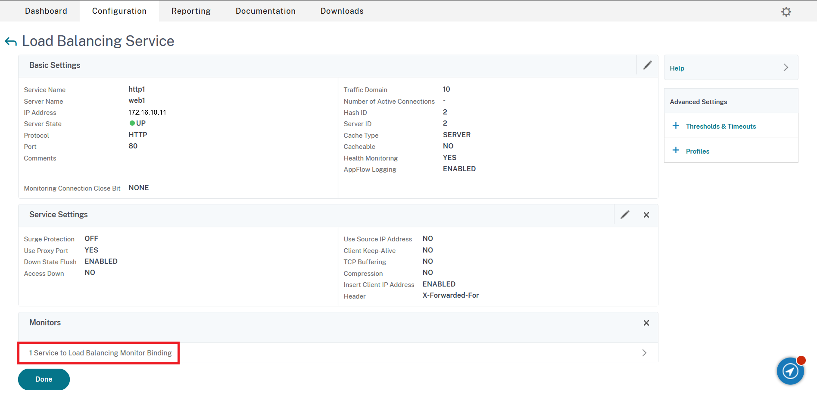Open the gear settings menu
The image size is (817, 397).
[786, 12]
